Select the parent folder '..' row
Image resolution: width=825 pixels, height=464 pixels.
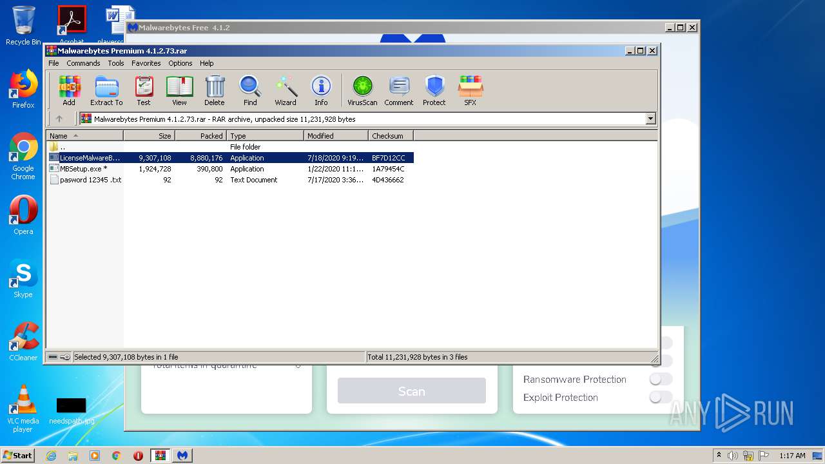(x=230, y=147)
